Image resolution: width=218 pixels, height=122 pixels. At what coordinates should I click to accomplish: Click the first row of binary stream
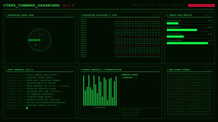189,74
